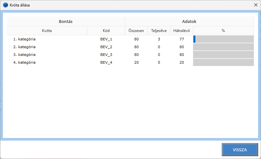261x159 pixels.
Task: Click the Adatok group header
Action: point(189,21)
